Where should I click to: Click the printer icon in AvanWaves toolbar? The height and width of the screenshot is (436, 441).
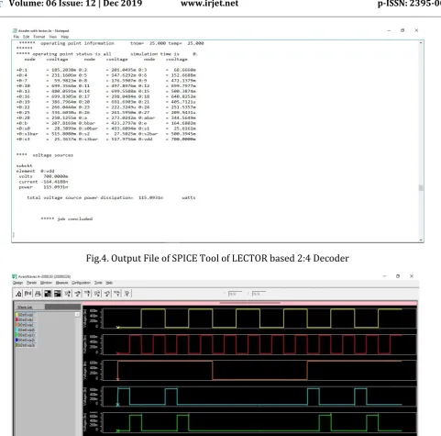click(x=38, y=294)
